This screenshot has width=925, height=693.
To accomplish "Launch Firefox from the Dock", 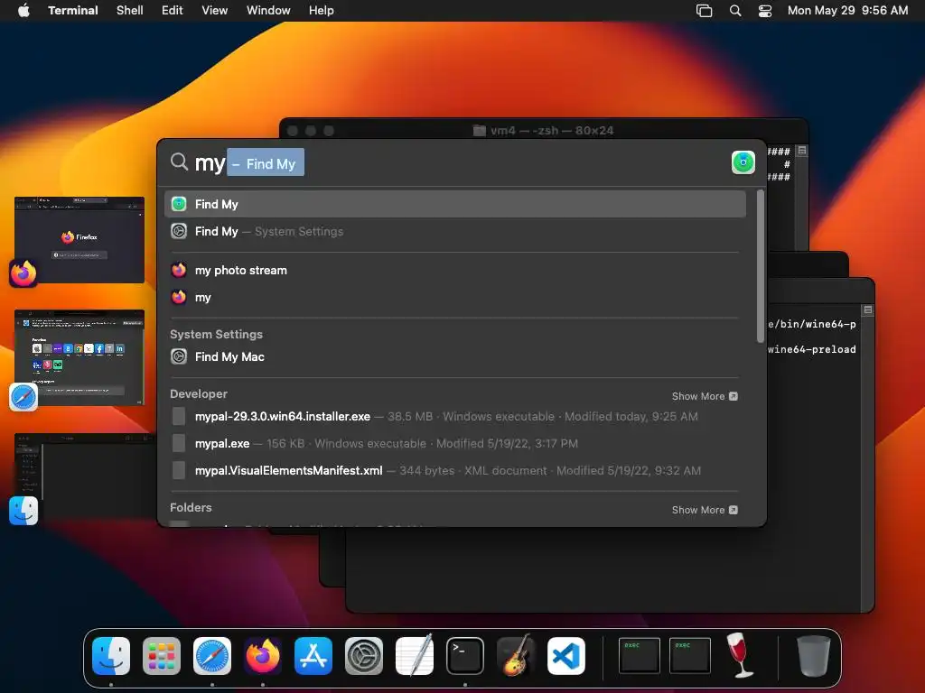I will (x=263, y=656).
